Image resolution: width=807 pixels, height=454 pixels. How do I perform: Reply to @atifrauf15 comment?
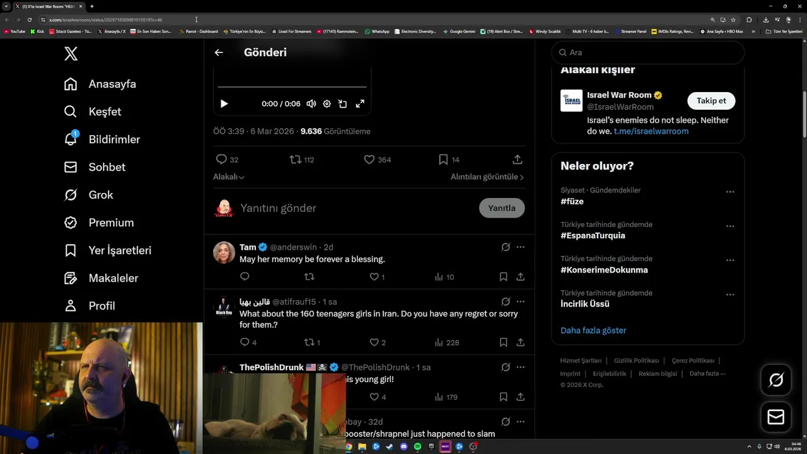248,342
